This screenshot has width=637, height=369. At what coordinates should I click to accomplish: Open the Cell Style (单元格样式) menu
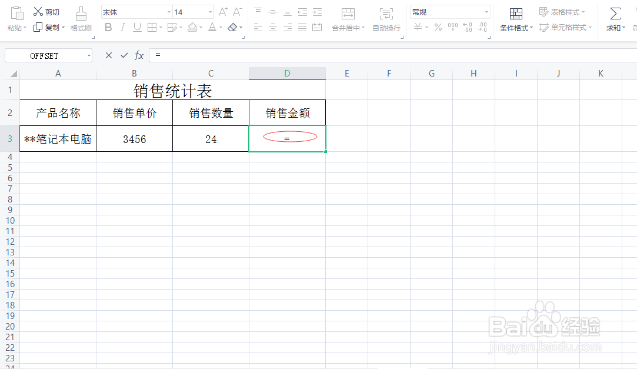coord(565,27)
